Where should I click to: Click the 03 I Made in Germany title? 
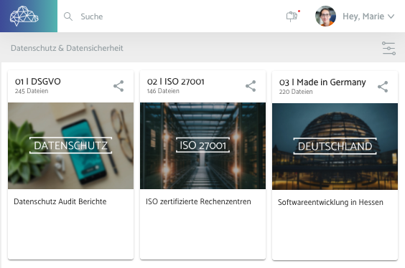pyautogui.click(x=322, y=82)
